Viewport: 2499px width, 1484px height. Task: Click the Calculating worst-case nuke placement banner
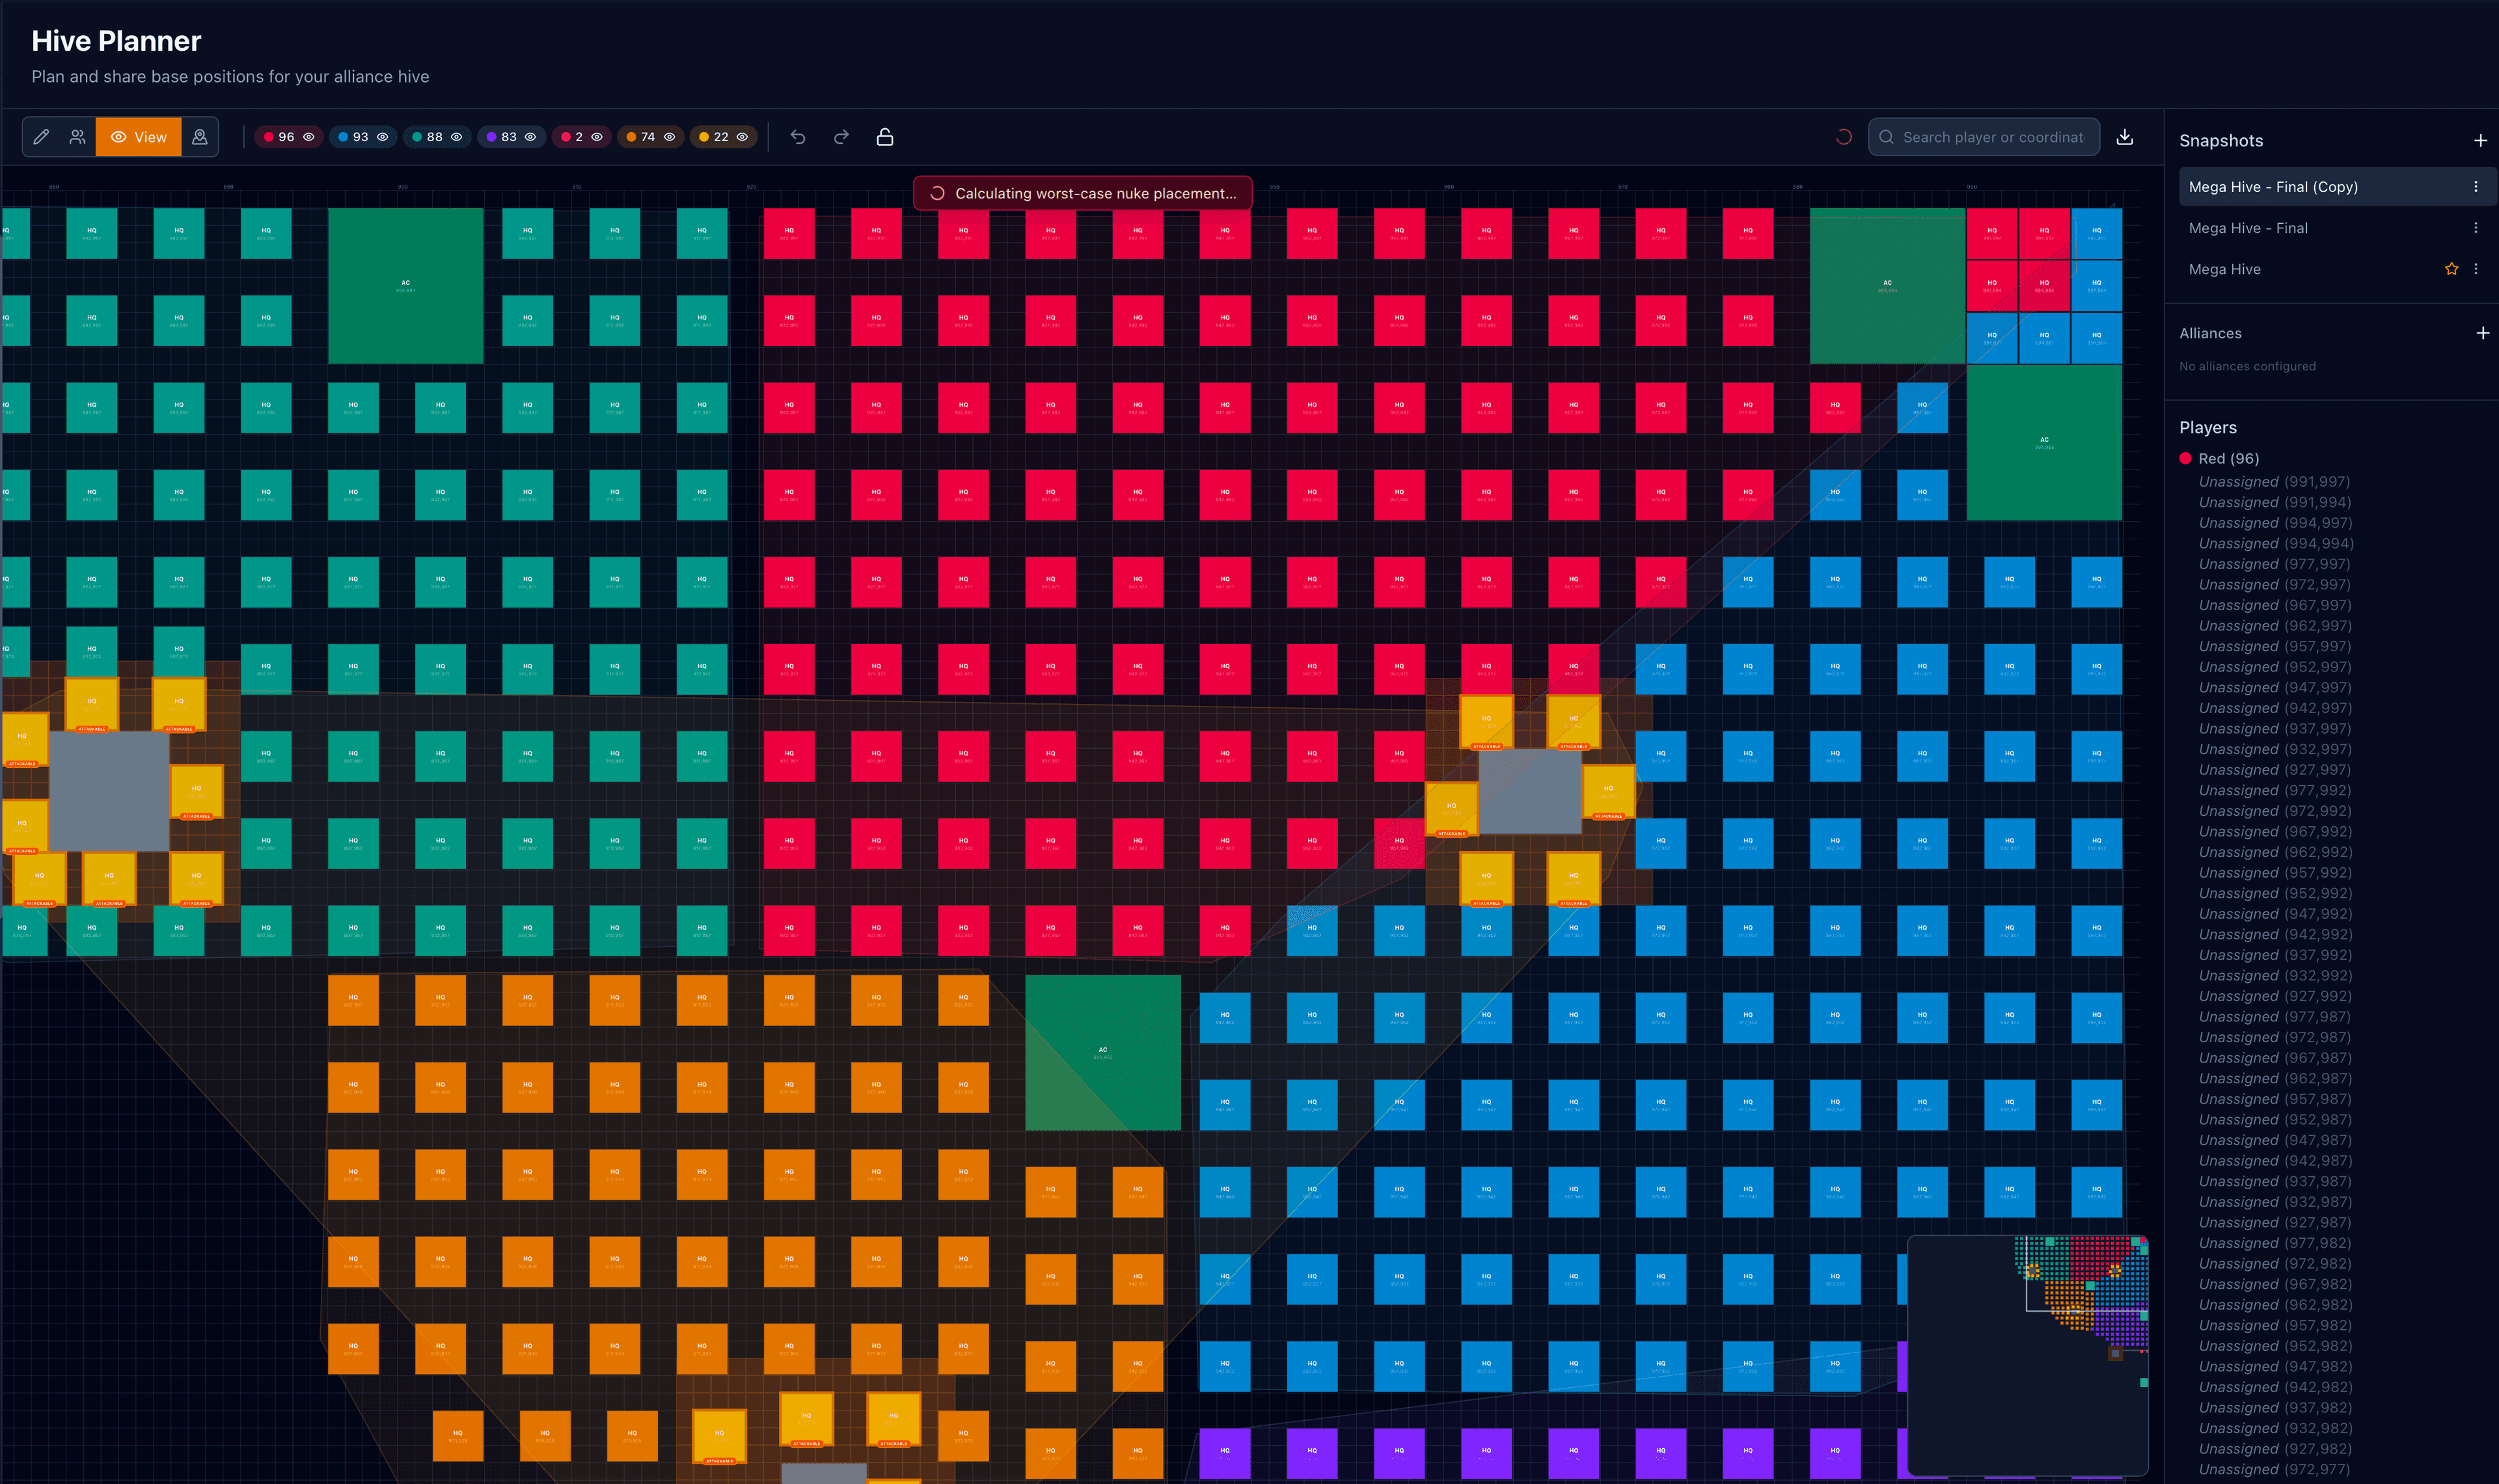(1083, 194)
